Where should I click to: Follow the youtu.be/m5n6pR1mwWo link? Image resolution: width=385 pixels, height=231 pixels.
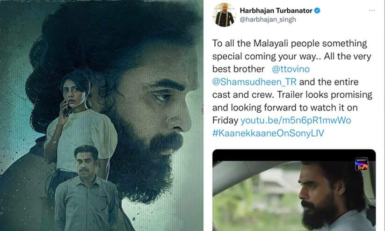(296, 120)
